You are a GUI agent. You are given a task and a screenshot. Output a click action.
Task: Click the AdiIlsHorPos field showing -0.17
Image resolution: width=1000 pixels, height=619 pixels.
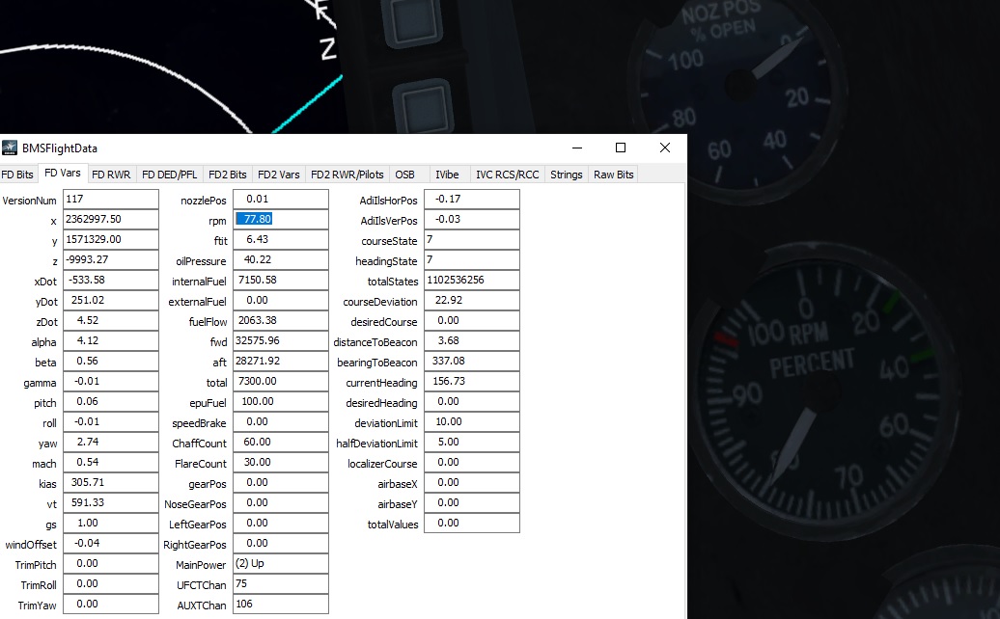(472, 199)
